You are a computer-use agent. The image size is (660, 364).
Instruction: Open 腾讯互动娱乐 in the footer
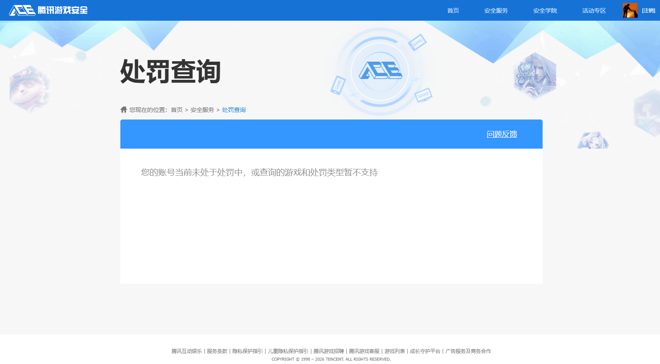tap(187, 351)
